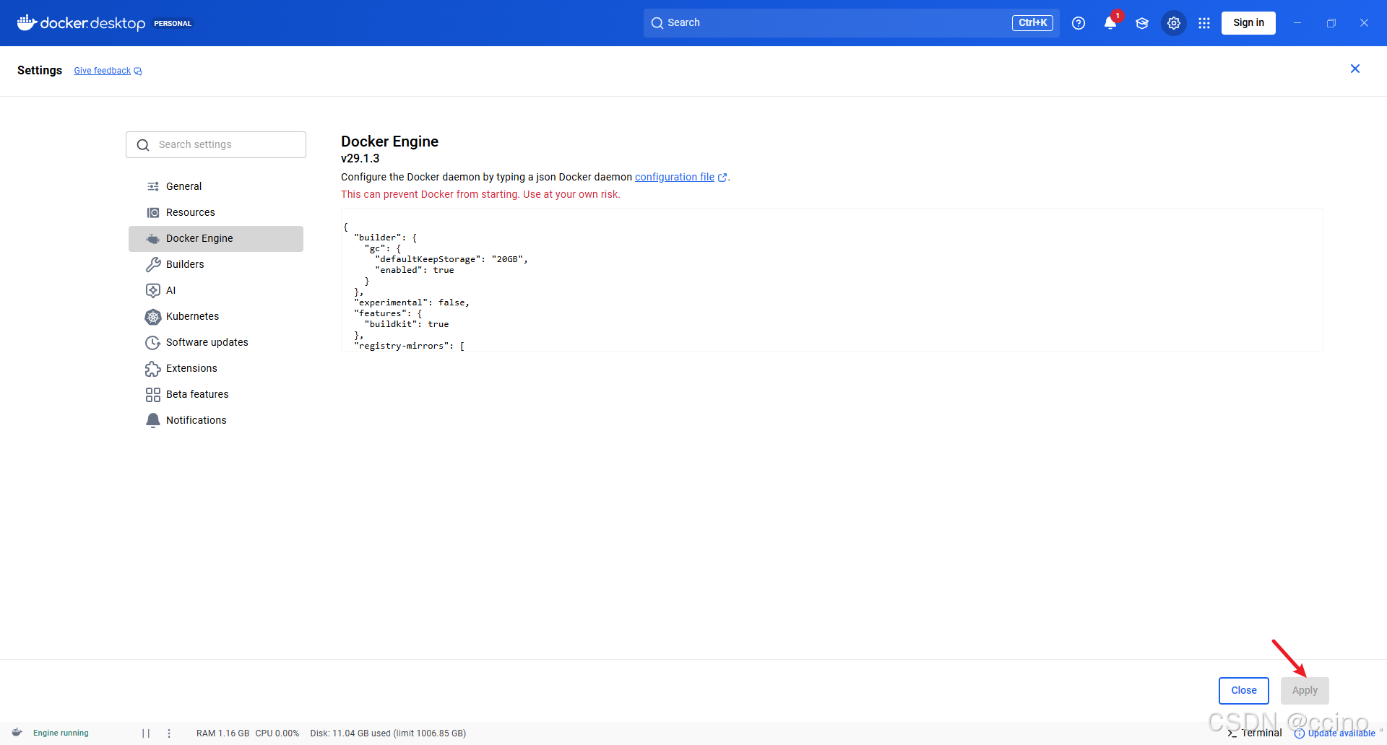Open the apps grid icon

coord(1204,23)
